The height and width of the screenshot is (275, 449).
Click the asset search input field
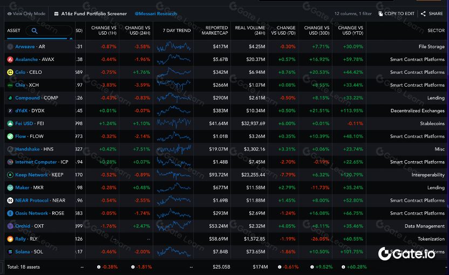coord(49,31)
